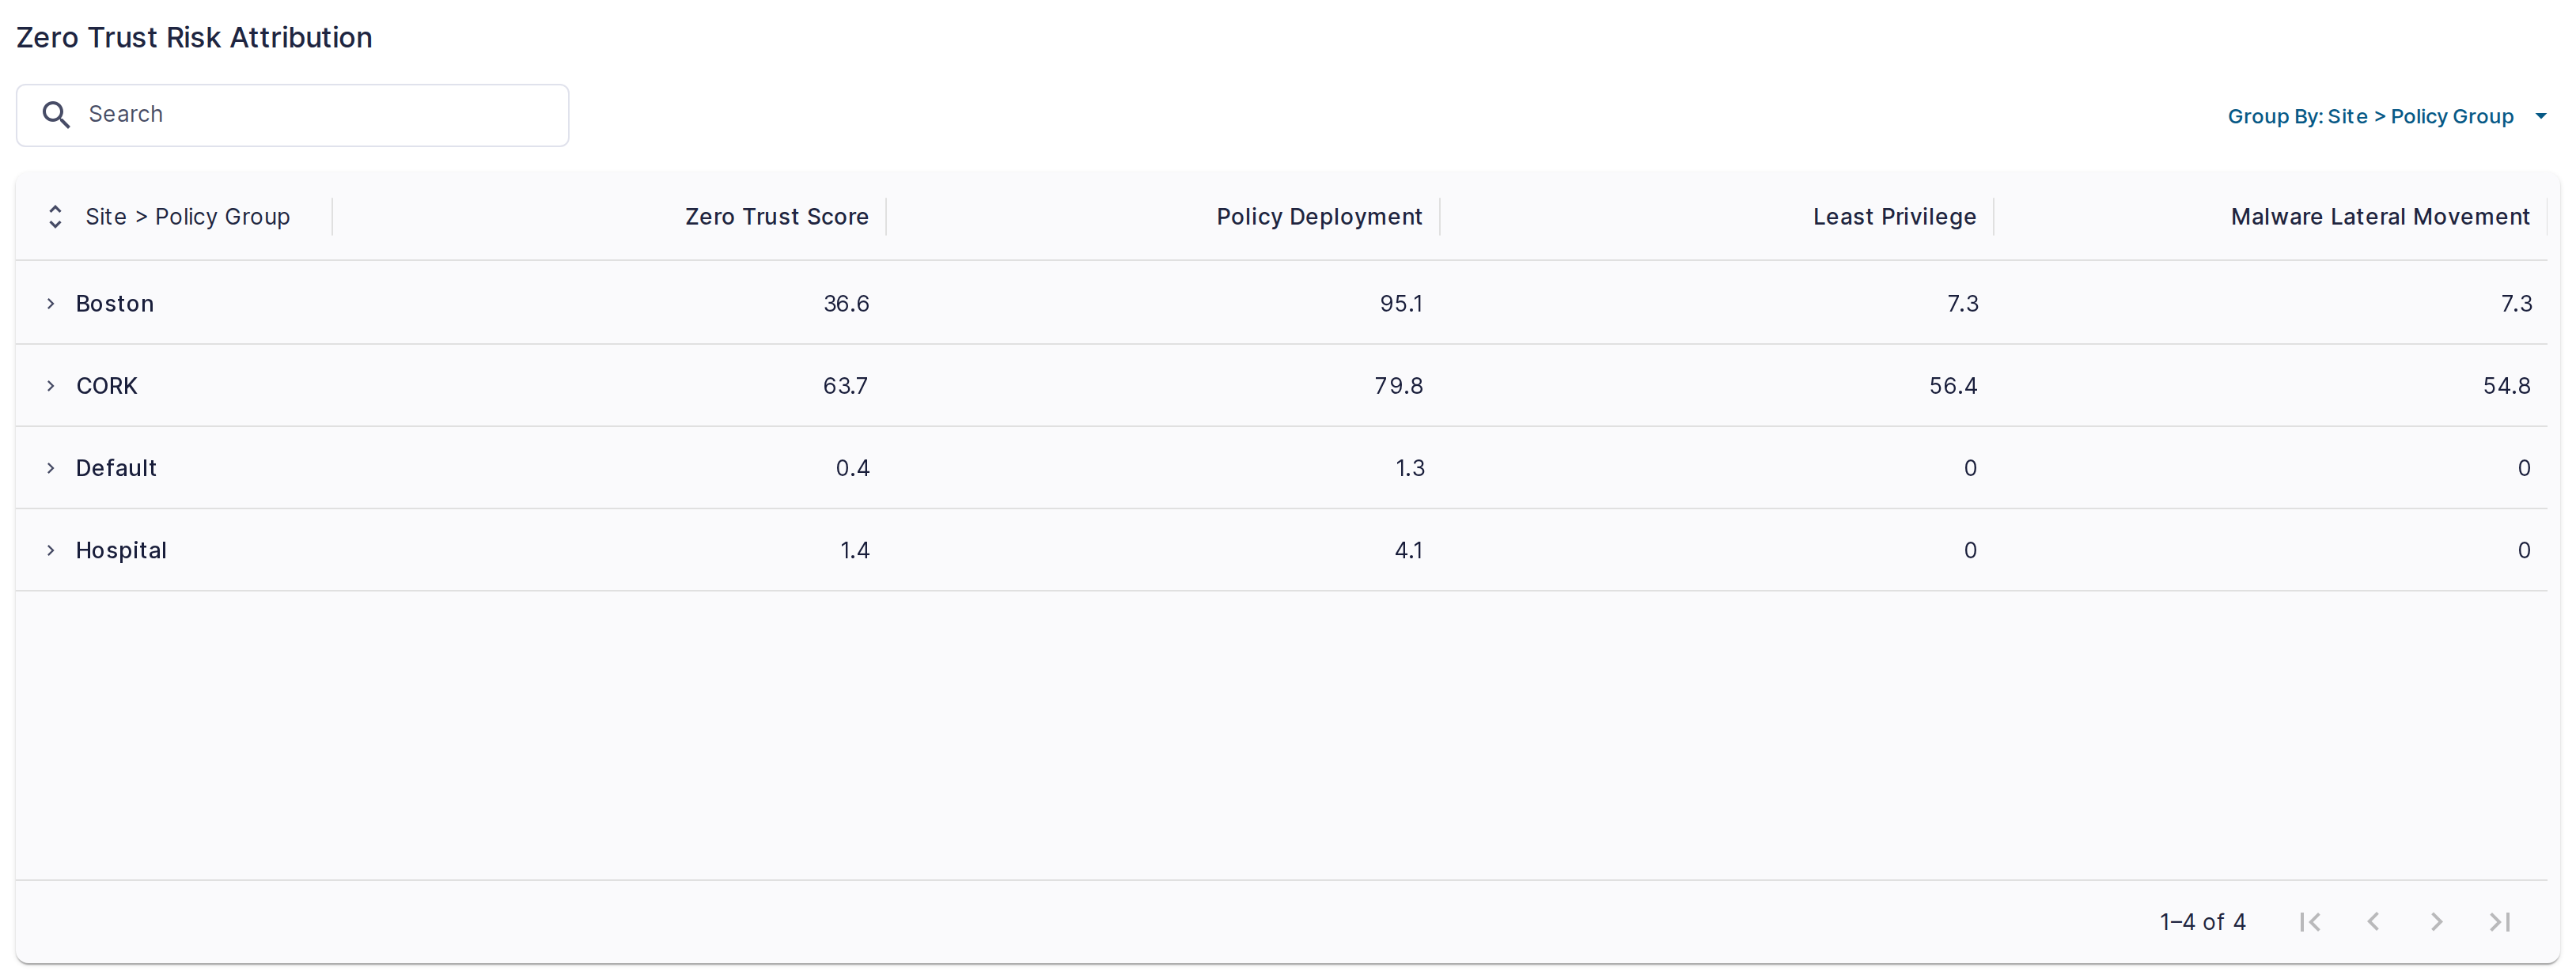This screenshot has height=979, width=2576.
Task: Select the CORK site name
Action: coord(107,386)
